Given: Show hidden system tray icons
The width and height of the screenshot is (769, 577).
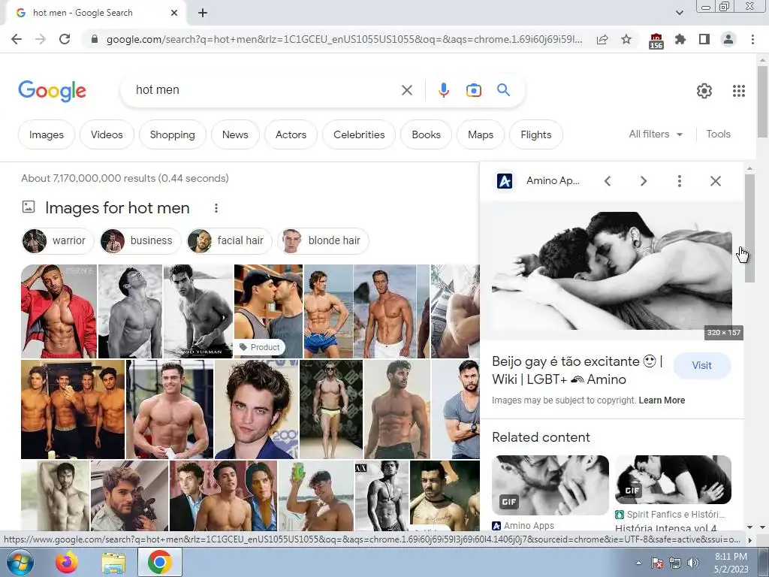Looking at the screenshot, I should [638, 563].
